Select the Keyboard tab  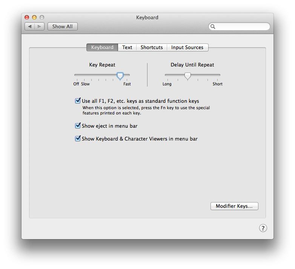pyautogui.click(x=102, y=47)
